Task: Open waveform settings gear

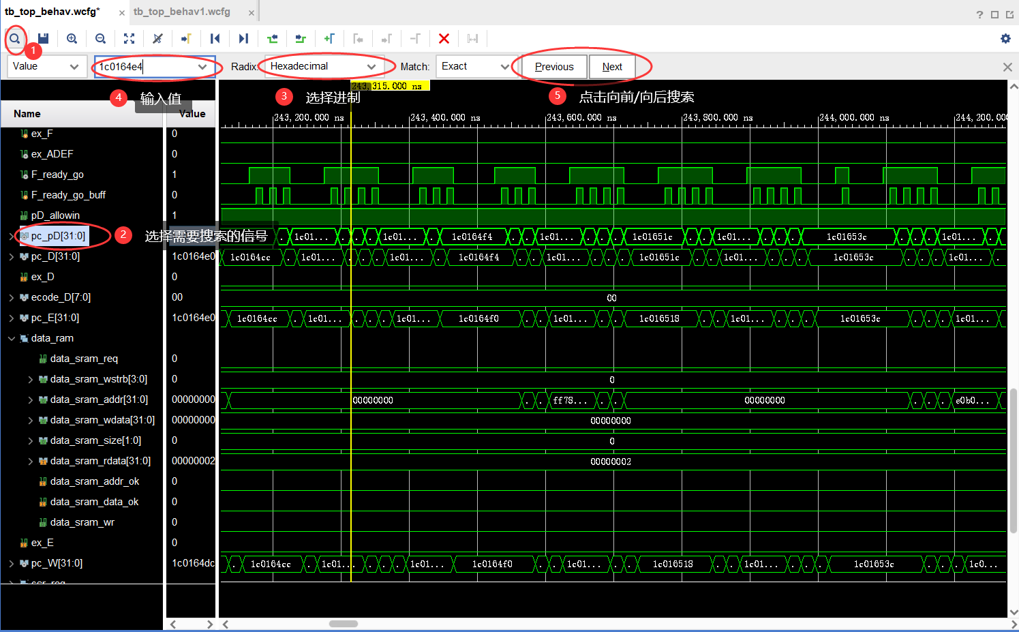Action: tap(1005, 39)
